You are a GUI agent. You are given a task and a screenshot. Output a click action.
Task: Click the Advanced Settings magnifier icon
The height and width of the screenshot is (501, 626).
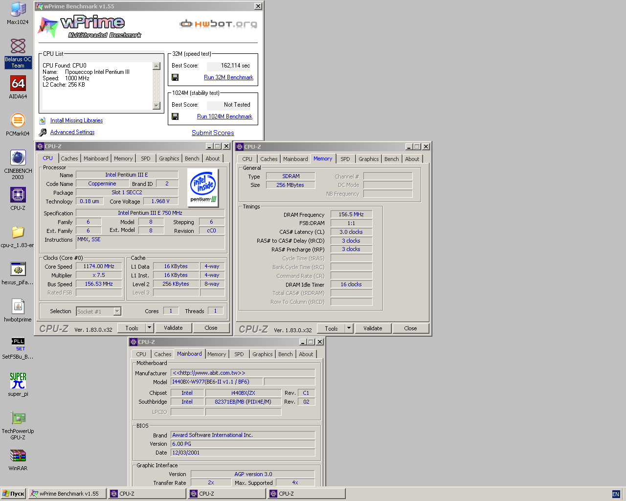(x=43, y=132)
